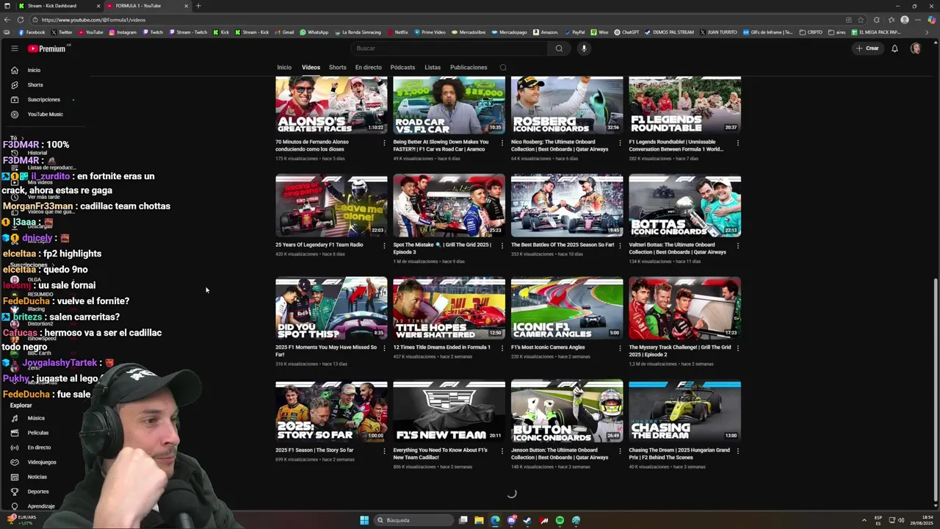
Task: Reload the page in the browser
Action: click(20, 20)
